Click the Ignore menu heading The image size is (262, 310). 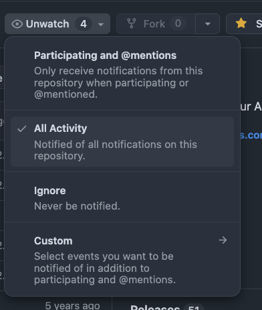click(50, 191)
